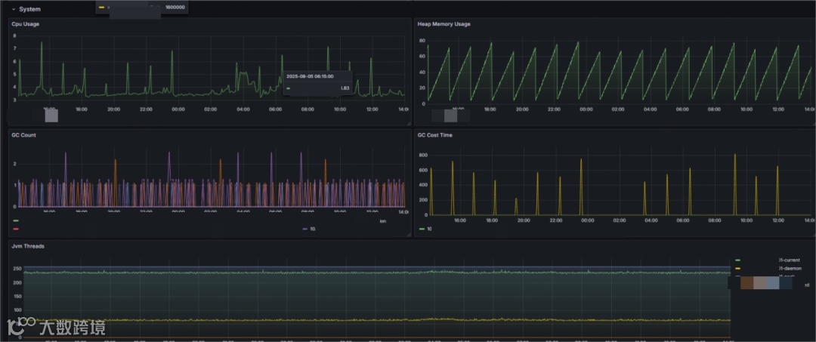Select the green -current series legend icon
The width and height of the screenshot is (816, 342).
point(737,260)
